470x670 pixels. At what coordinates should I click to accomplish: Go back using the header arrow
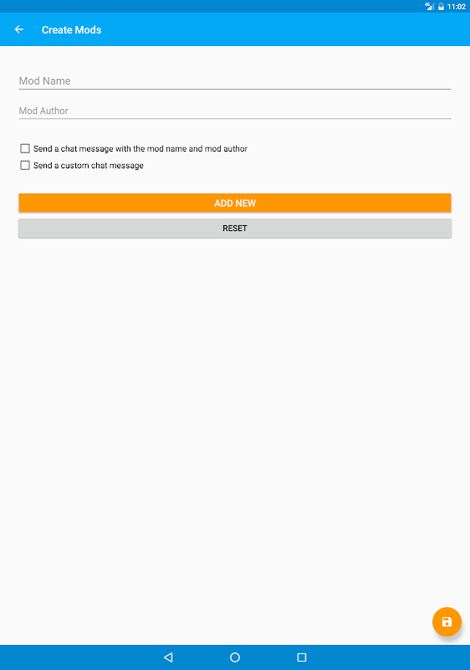pyautogui.click(x=19, y=29)
